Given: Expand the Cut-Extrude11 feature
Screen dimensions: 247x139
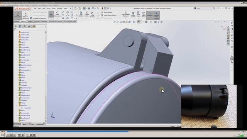Looking at the screenshot, I should click(17, 47).
